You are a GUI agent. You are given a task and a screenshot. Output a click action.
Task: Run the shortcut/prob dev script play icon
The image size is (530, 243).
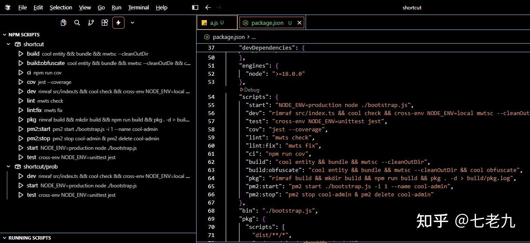21,176
